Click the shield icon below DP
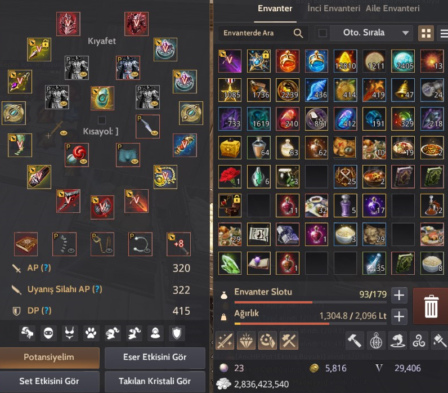 [x=177, y=333]
